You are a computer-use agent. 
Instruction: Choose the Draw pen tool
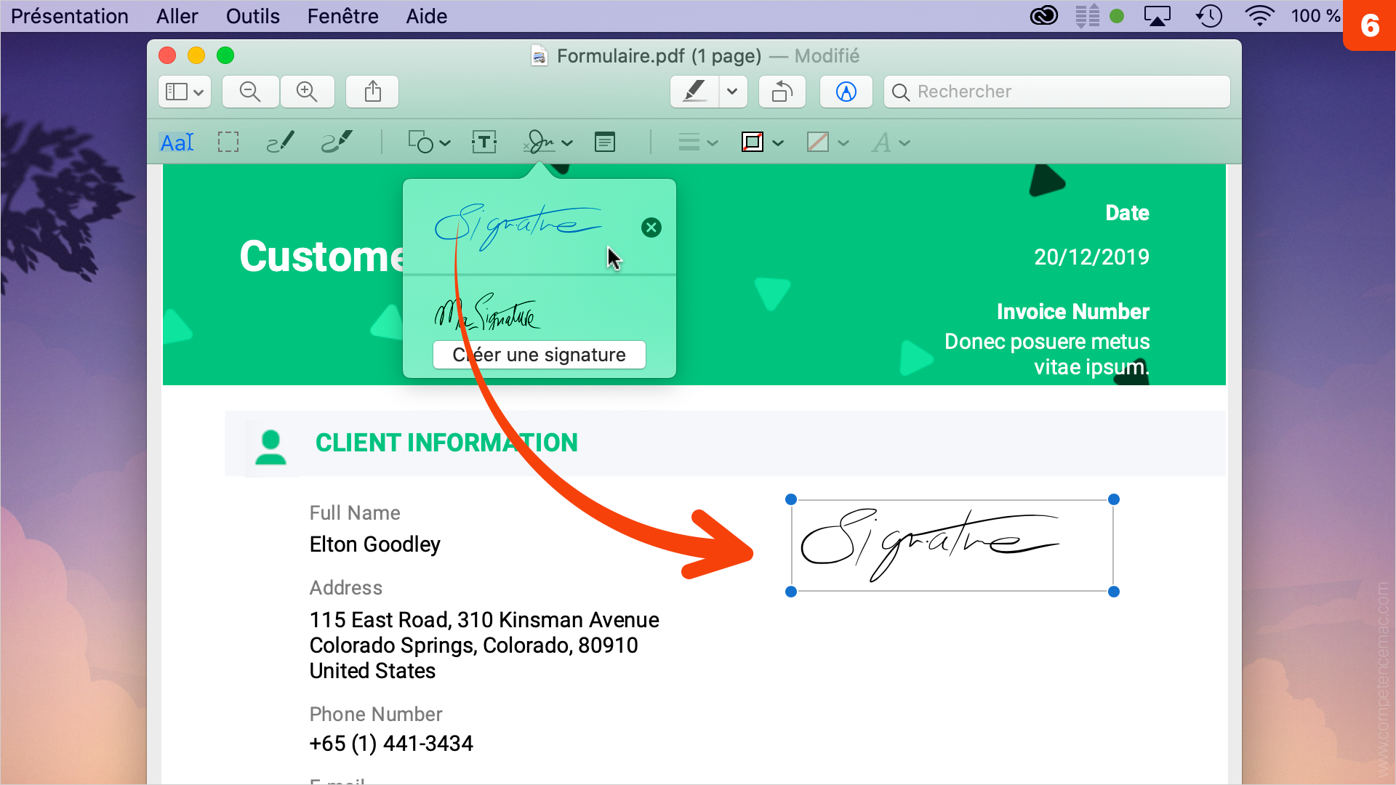pos(337,142)
